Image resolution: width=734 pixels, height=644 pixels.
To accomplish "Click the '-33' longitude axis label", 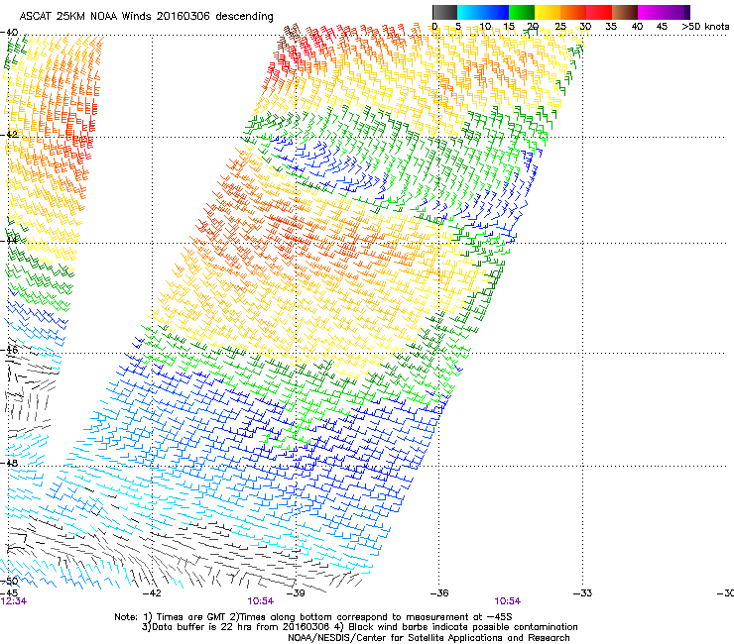I will (x=582, y=593).
